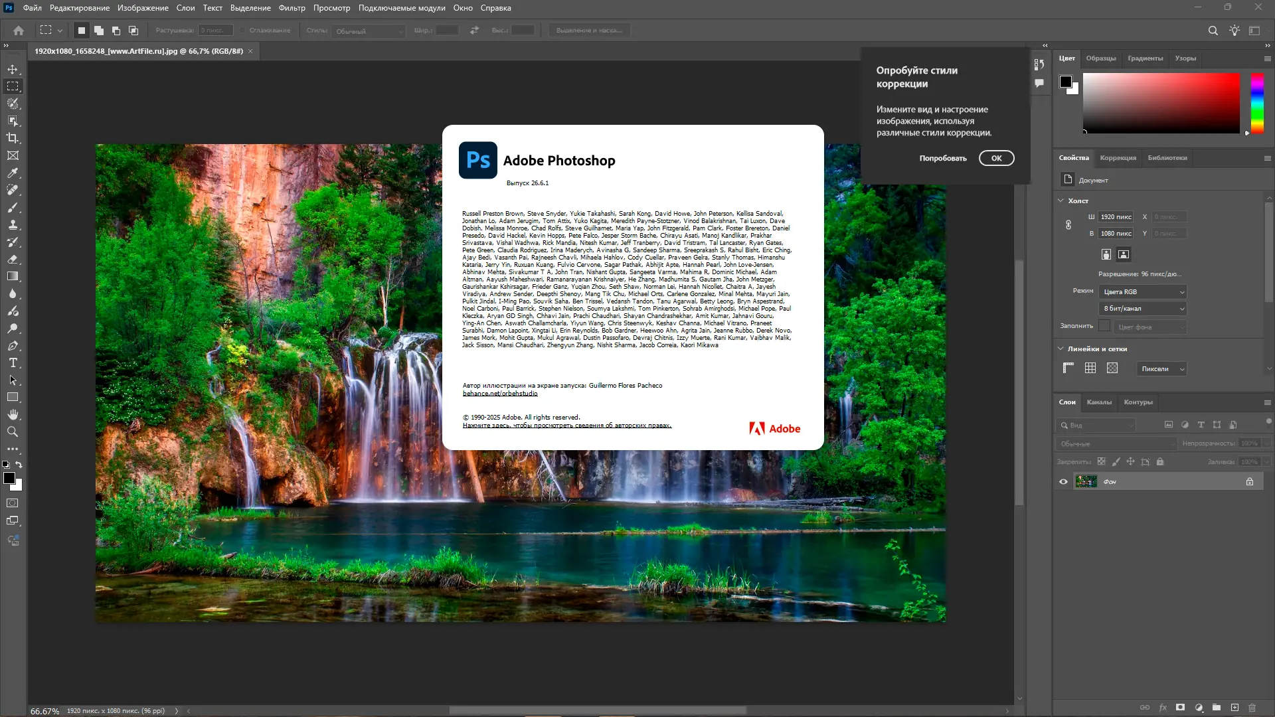Open the Фильтр menu
The image size is (1275, 717).
tap(292, 8)
